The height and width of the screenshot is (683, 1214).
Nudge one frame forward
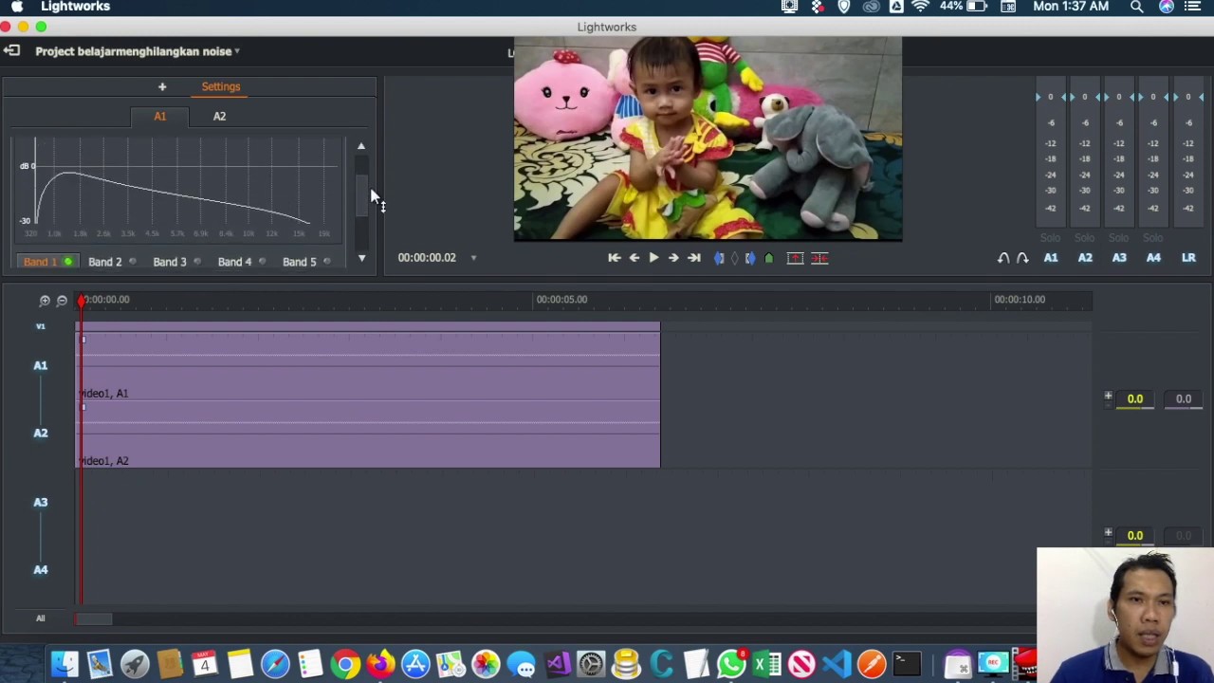(x=673, y=258)
